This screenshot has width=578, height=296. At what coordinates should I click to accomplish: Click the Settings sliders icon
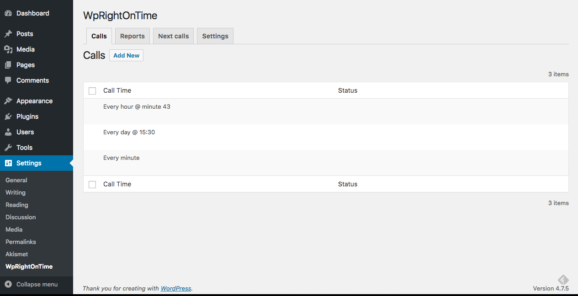point(8,163)
